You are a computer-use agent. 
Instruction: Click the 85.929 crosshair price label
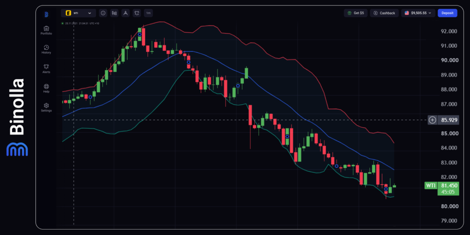pyautogui.click(x=449, y=120)
